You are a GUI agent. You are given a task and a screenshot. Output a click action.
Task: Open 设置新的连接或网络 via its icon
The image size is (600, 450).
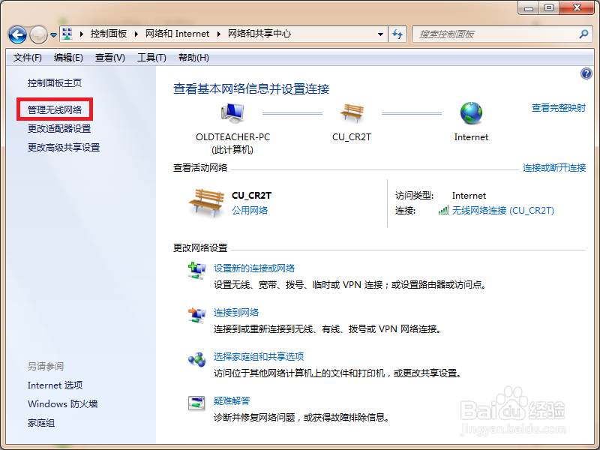(196, 270)
